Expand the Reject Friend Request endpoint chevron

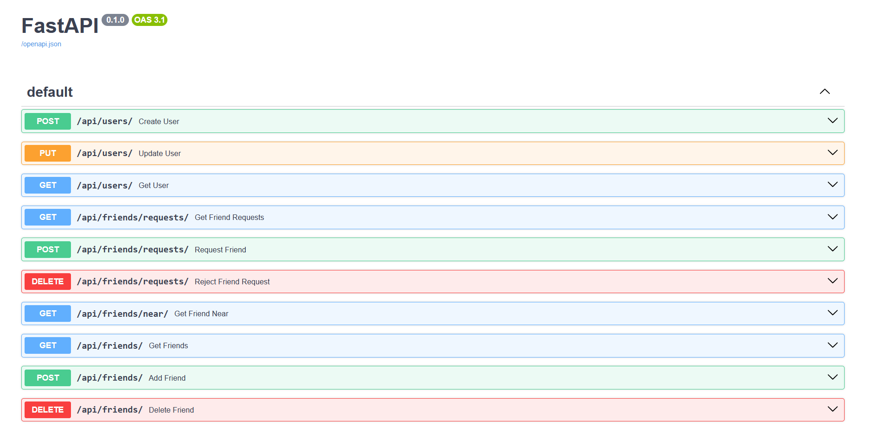click(833, 281)
